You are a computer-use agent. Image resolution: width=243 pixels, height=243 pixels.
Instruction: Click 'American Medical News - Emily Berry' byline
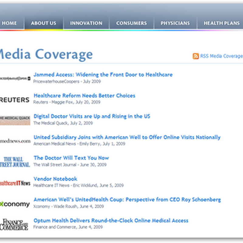(x=79, y=144)
